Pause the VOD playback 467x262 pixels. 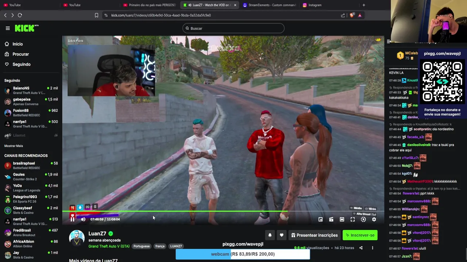72,219
